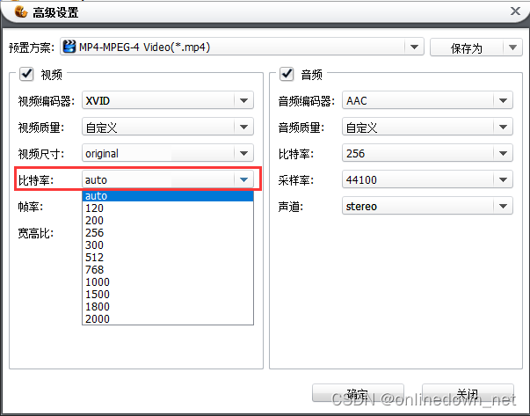Choose 768 from the bitrate list
530x416 pixels.
[168, 269]
